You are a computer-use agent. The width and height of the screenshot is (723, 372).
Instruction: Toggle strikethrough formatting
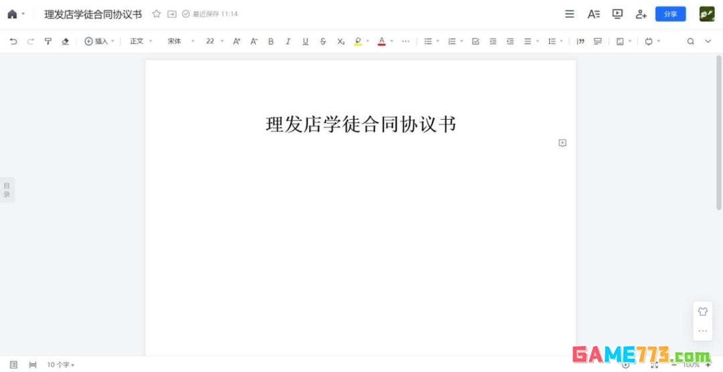click(323, 41)
